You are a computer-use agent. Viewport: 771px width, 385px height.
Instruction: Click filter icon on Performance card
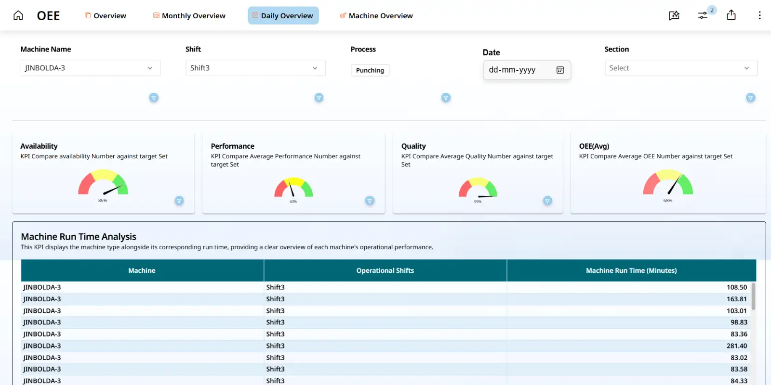370,201
